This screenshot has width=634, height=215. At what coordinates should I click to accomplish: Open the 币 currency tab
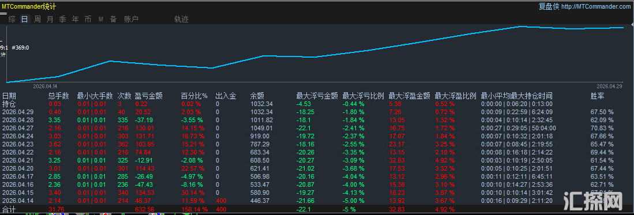[x=88, y=19]
